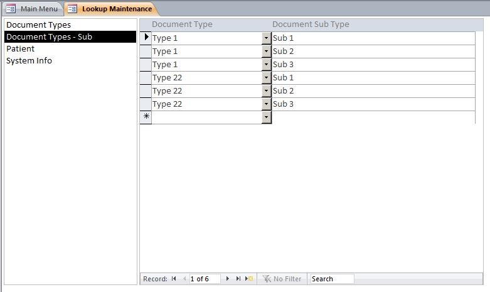Click the new record asterisk row selector
490x292 pixels.
tap(146, 117)
